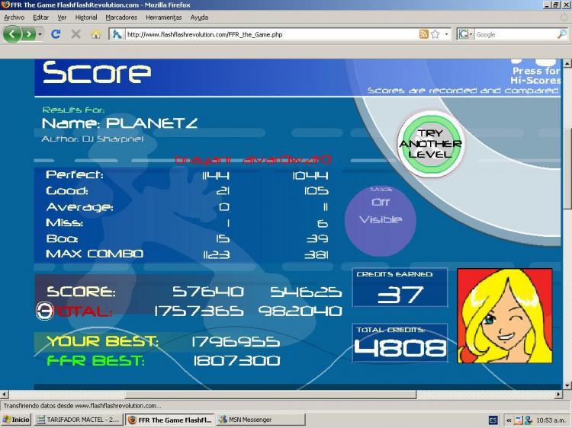
Task: Expand the address bar URL history dropdown
Action: [447, 34]
